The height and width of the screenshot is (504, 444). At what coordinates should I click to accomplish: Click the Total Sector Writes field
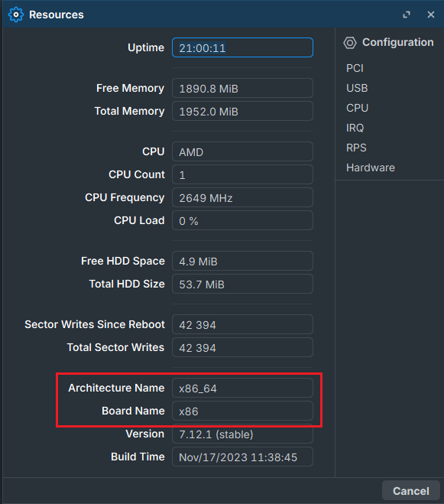coord(242,347)
